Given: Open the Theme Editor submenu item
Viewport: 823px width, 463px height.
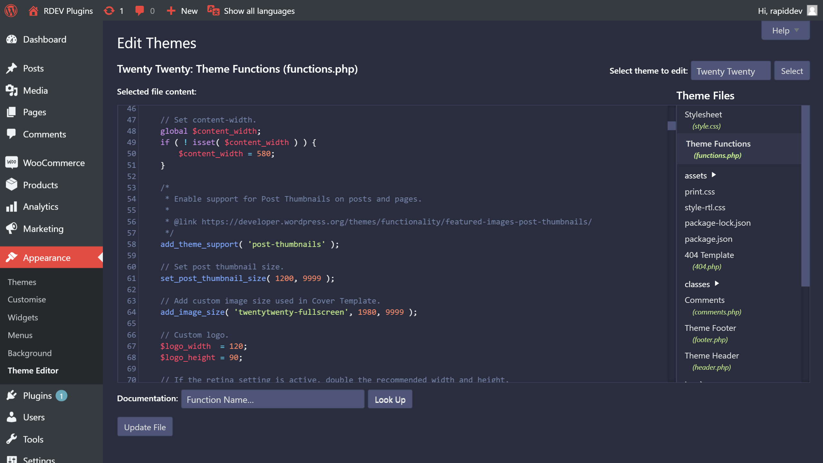Looking at the screenshot, I should click(x=33, y=370).
